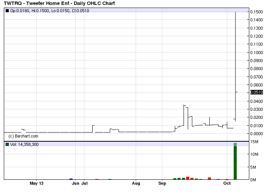This screenshot has width=266, height=195.
Task: Click the 10M volume axis label
Action: (x=254, y=154)
